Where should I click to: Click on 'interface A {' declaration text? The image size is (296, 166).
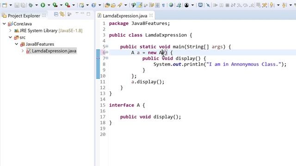click(x=127, y=105)
